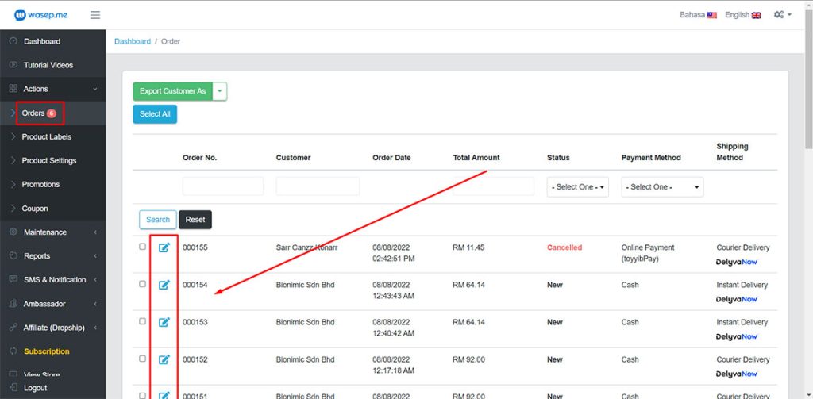
Task: Click the Affiliate (Dropship) link icon
Action: click(x=13, y=328)
